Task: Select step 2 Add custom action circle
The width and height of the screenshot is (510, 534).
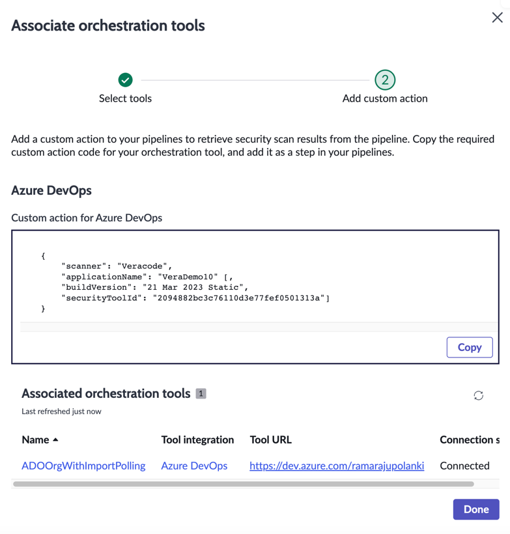Action: 385,80
